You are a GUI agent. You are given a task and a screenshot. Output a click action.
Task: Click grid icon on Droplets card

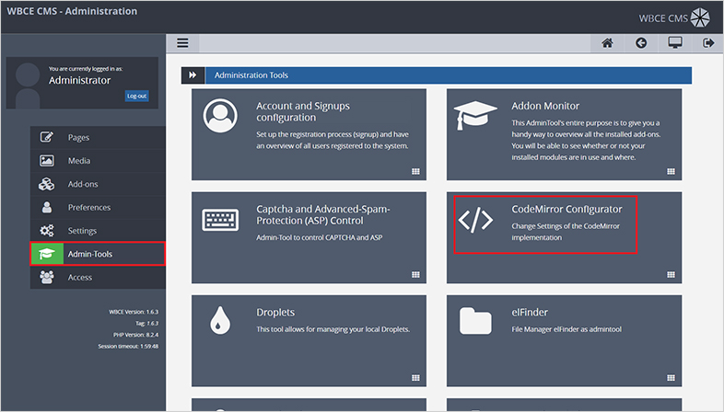[415, 378]
